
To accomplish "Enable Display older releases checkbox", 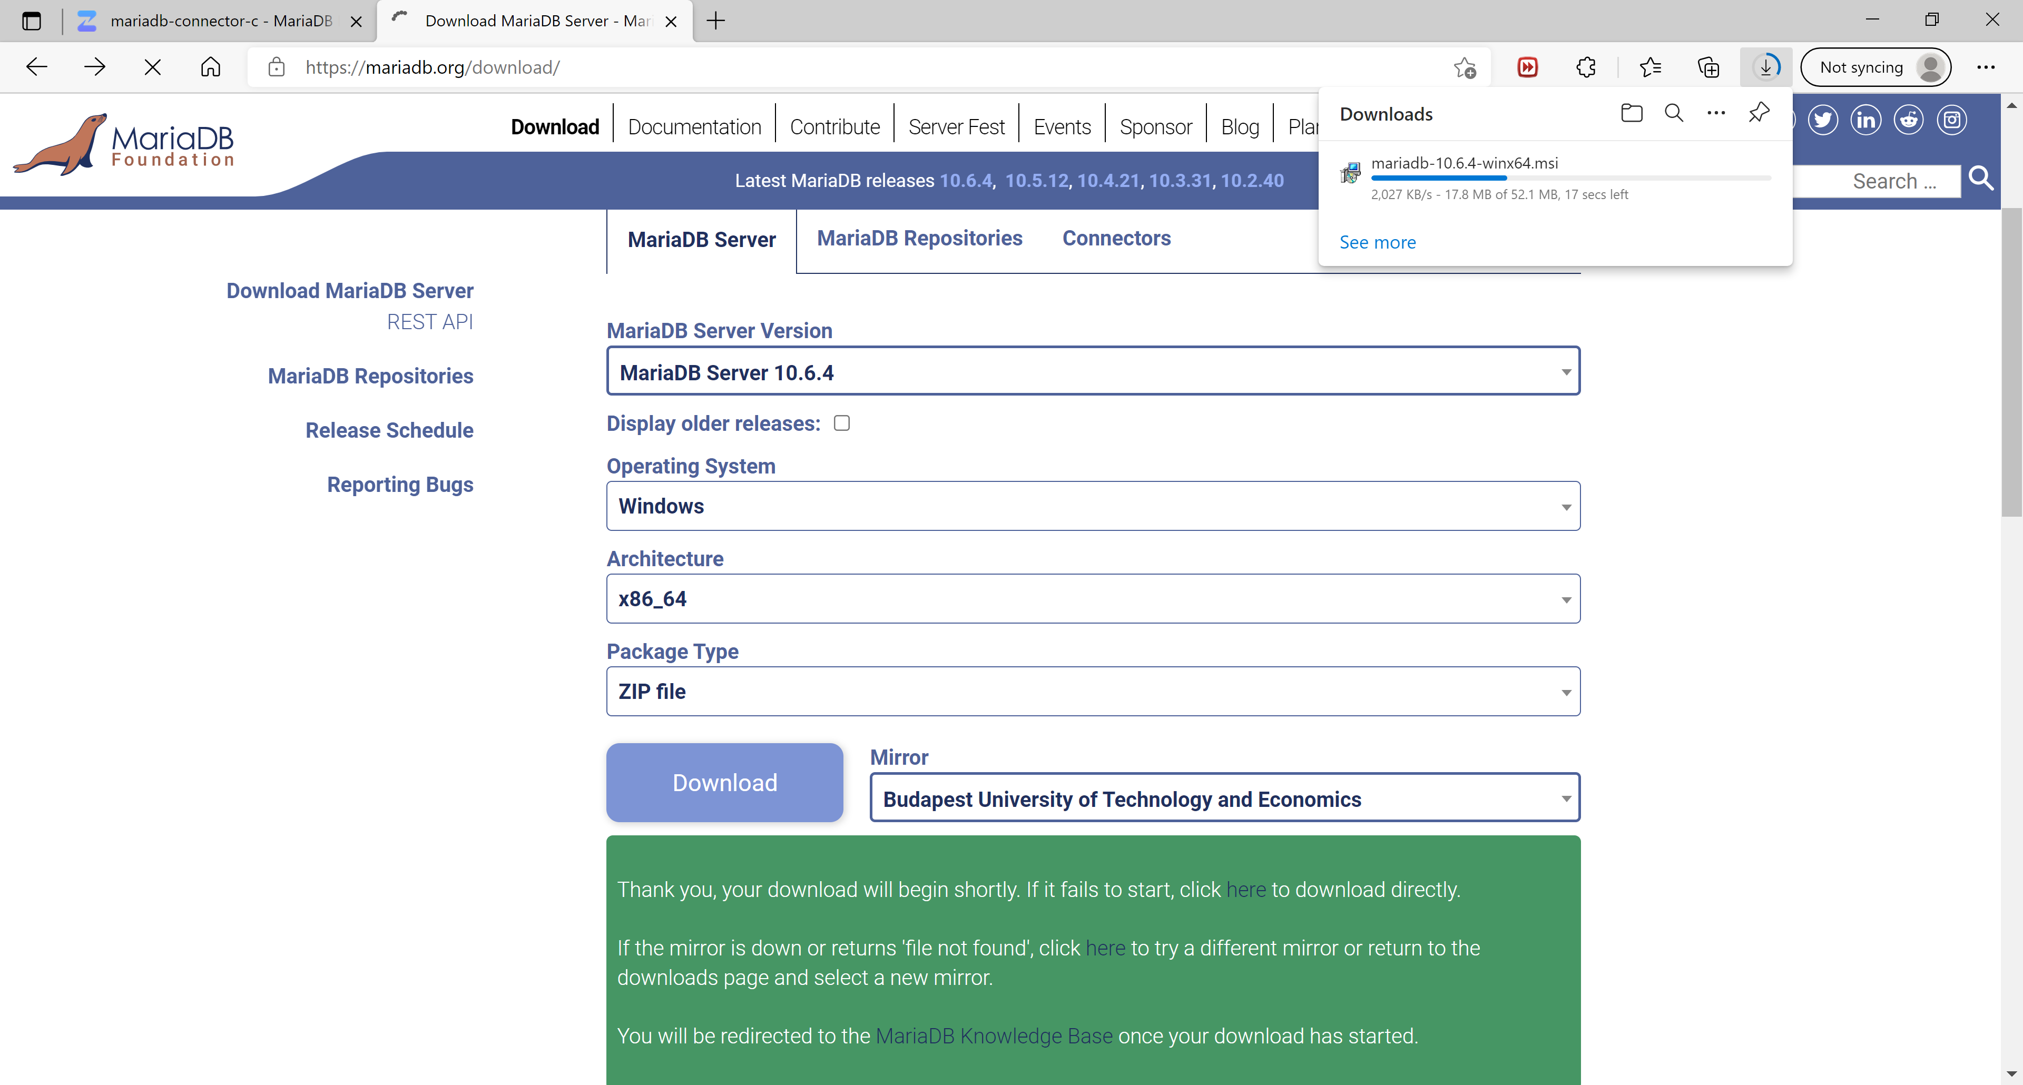I will 842,423.
